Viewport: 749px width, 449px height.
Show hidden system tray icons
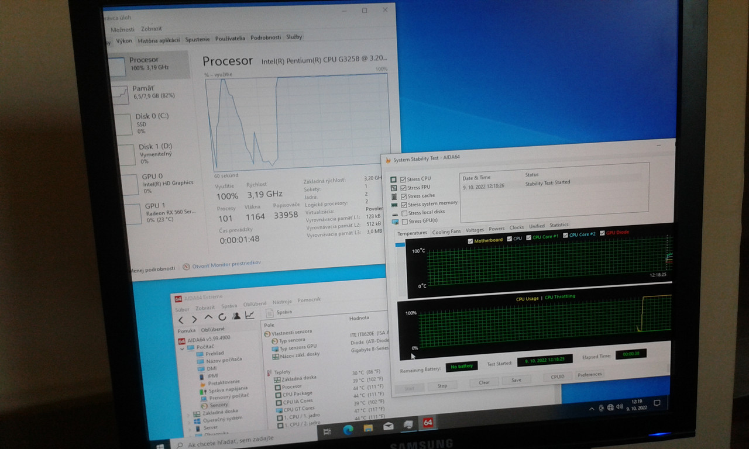tap(591, 408)
